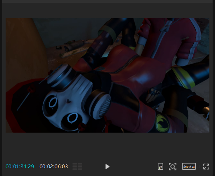Click the total duration 00:02:06:03

(53, 167)
